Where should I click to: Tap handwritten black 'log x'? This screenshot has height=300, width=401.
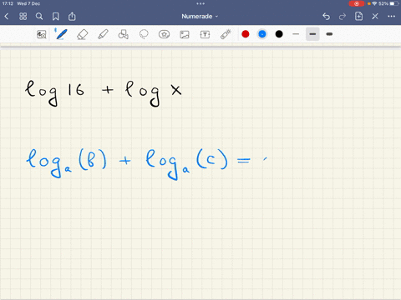pos(154,93)
